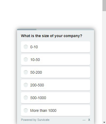Click the 200-500 answer label
The width and height of the screenshot is (106, 124).
[37, 85]
